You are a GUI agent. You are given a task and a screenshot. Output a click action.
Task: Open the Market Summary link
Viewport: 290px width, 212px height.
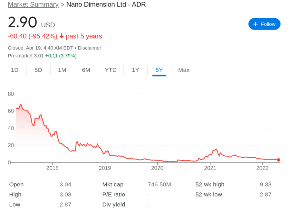tap(33, 5)
